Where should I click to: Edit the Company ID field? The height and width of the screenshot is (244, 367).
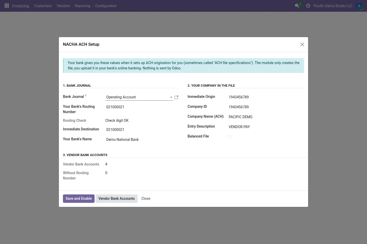click(x=266, y=107)
